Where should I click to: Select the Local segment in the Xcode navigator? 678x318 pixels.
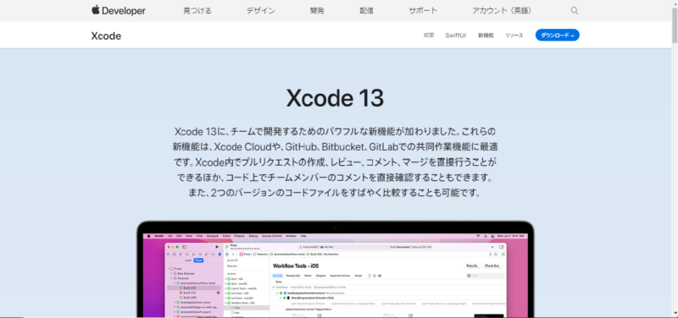point(188,260)
